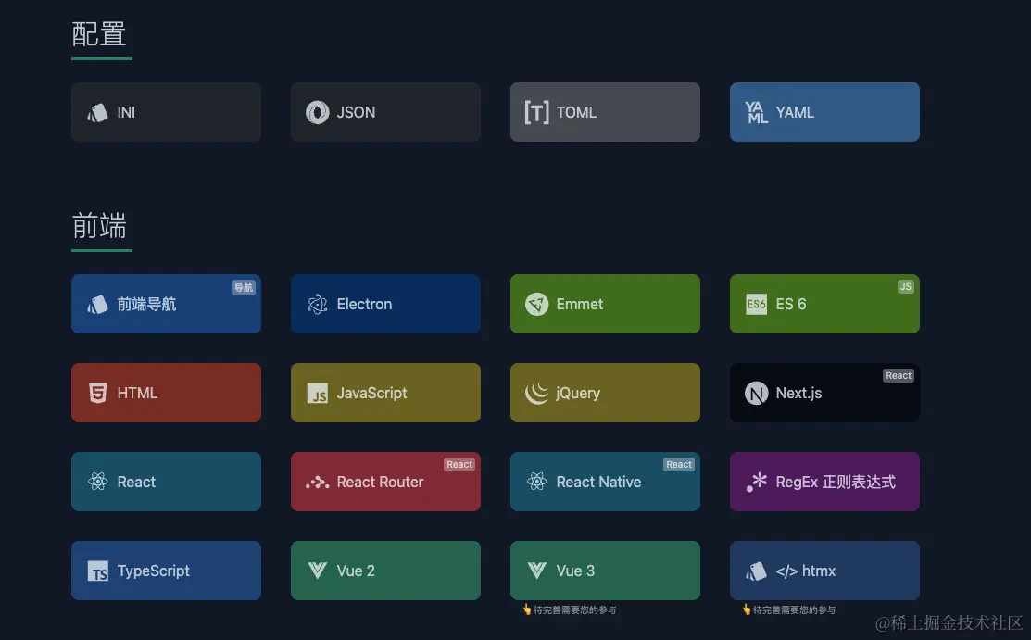Click the React Native atom icon
The width and height of the screenshot is (1031, 640).
(x=536, y=482)
